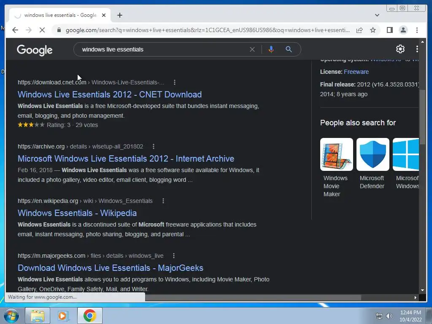Click the Freeware license link
The width and height of the screenshot is (432, 324).
[x=356, y=72]
